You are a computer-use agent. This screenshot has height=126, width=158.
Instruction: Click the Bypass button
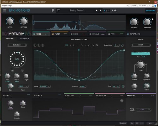(123, 123)
